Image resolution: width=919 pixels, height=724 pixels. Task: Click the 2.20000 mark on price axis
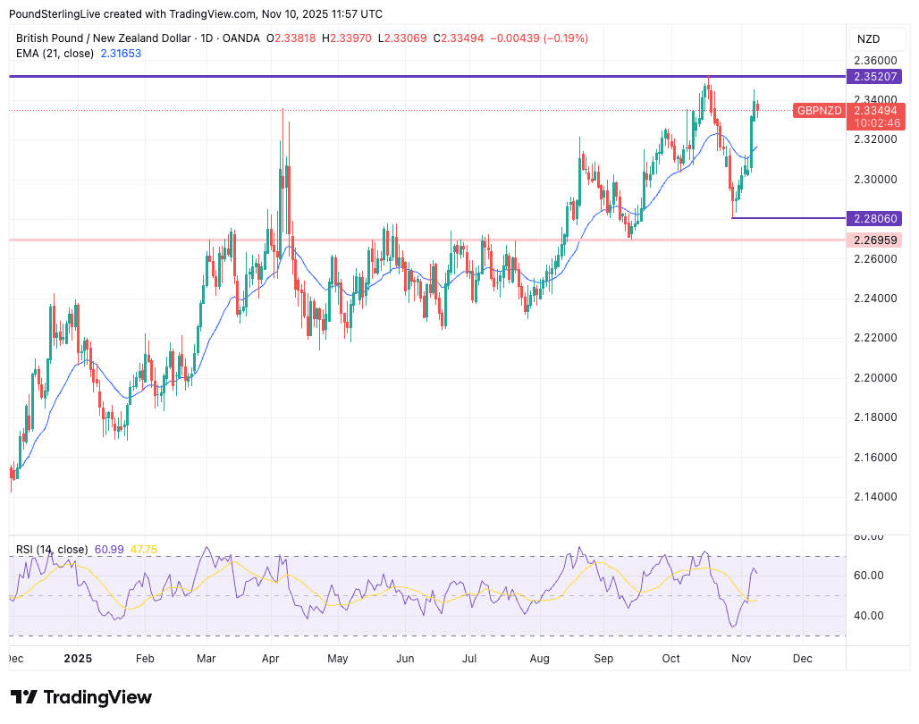click(x=875, y=377)
